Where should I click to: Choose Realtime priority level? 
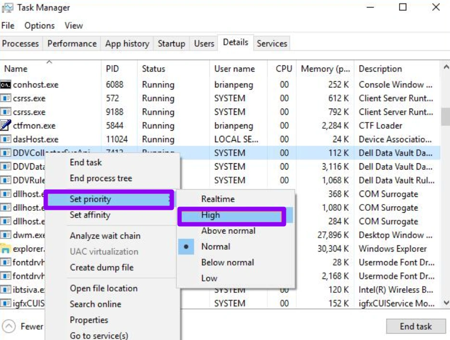tap(218, 199)
